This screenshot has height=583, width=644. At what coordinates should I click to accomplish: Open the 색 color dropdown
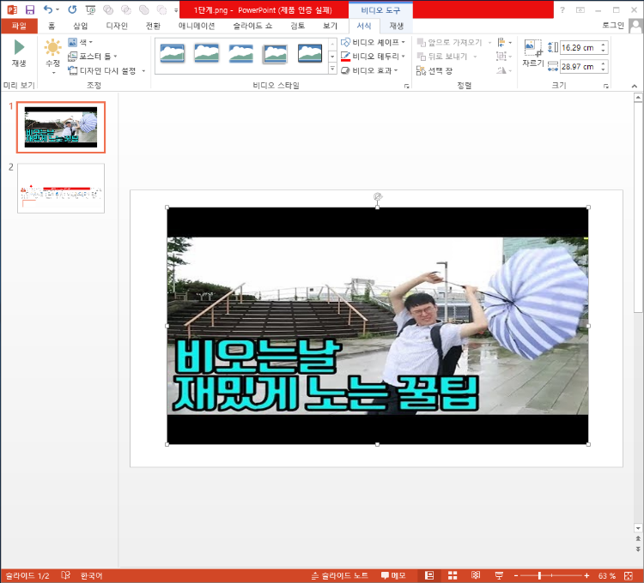coord(80,42)
